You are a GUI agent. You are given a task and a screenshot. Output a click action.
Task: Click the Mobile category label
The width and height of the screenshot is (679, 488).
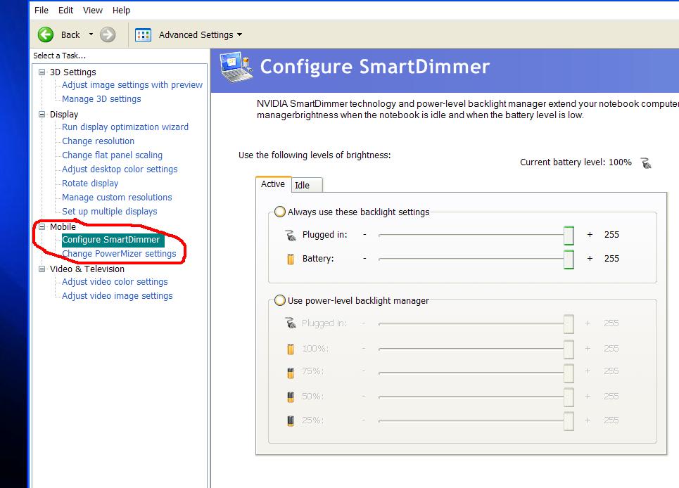[x=63, y=226]
